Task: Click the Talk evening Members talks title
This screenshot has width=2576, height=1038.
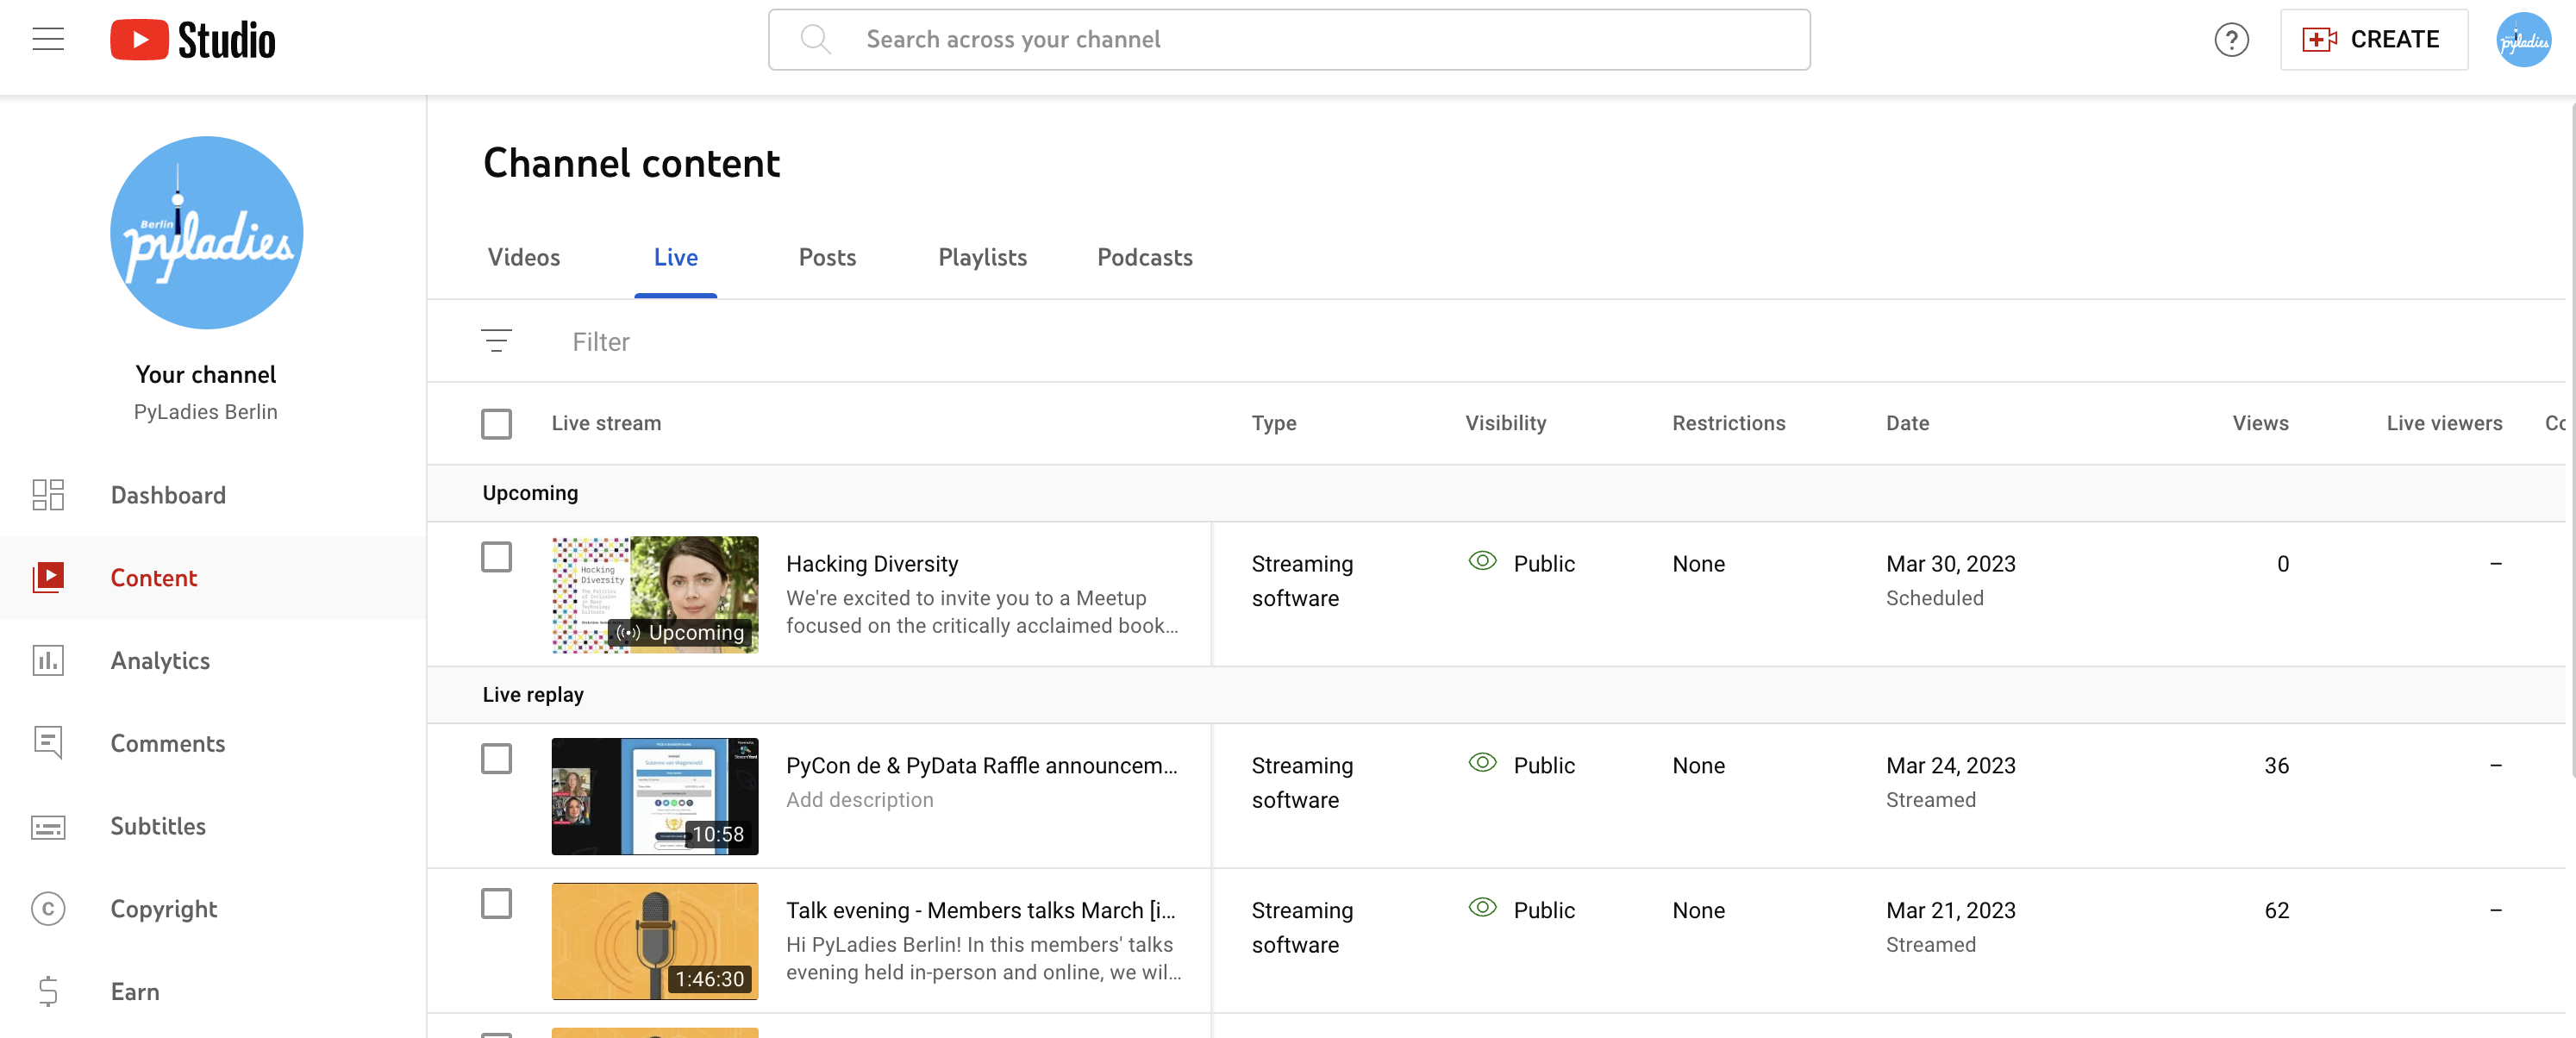Action: [980, 911]
